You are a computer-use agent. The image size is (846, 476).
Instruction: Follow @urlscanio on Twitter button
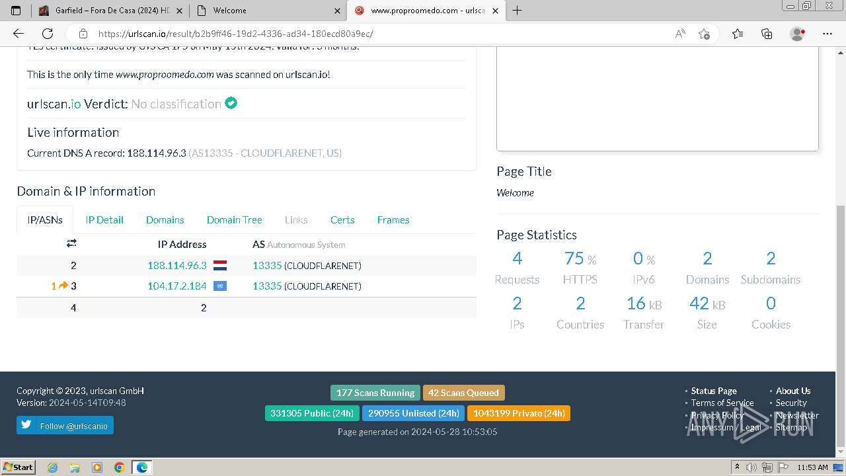[65, 425]
